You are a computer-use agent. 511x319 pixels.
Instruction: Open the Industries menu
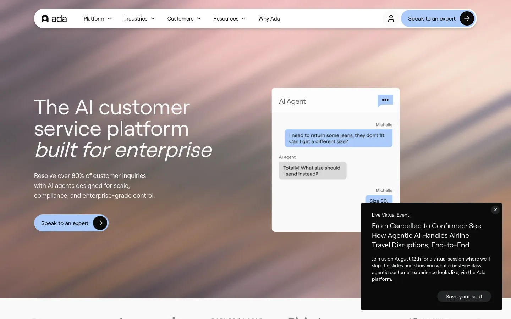(x=139, y=18)
